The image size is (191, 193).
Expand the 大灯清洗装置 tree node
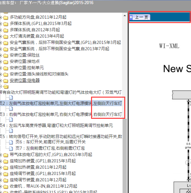1,36
